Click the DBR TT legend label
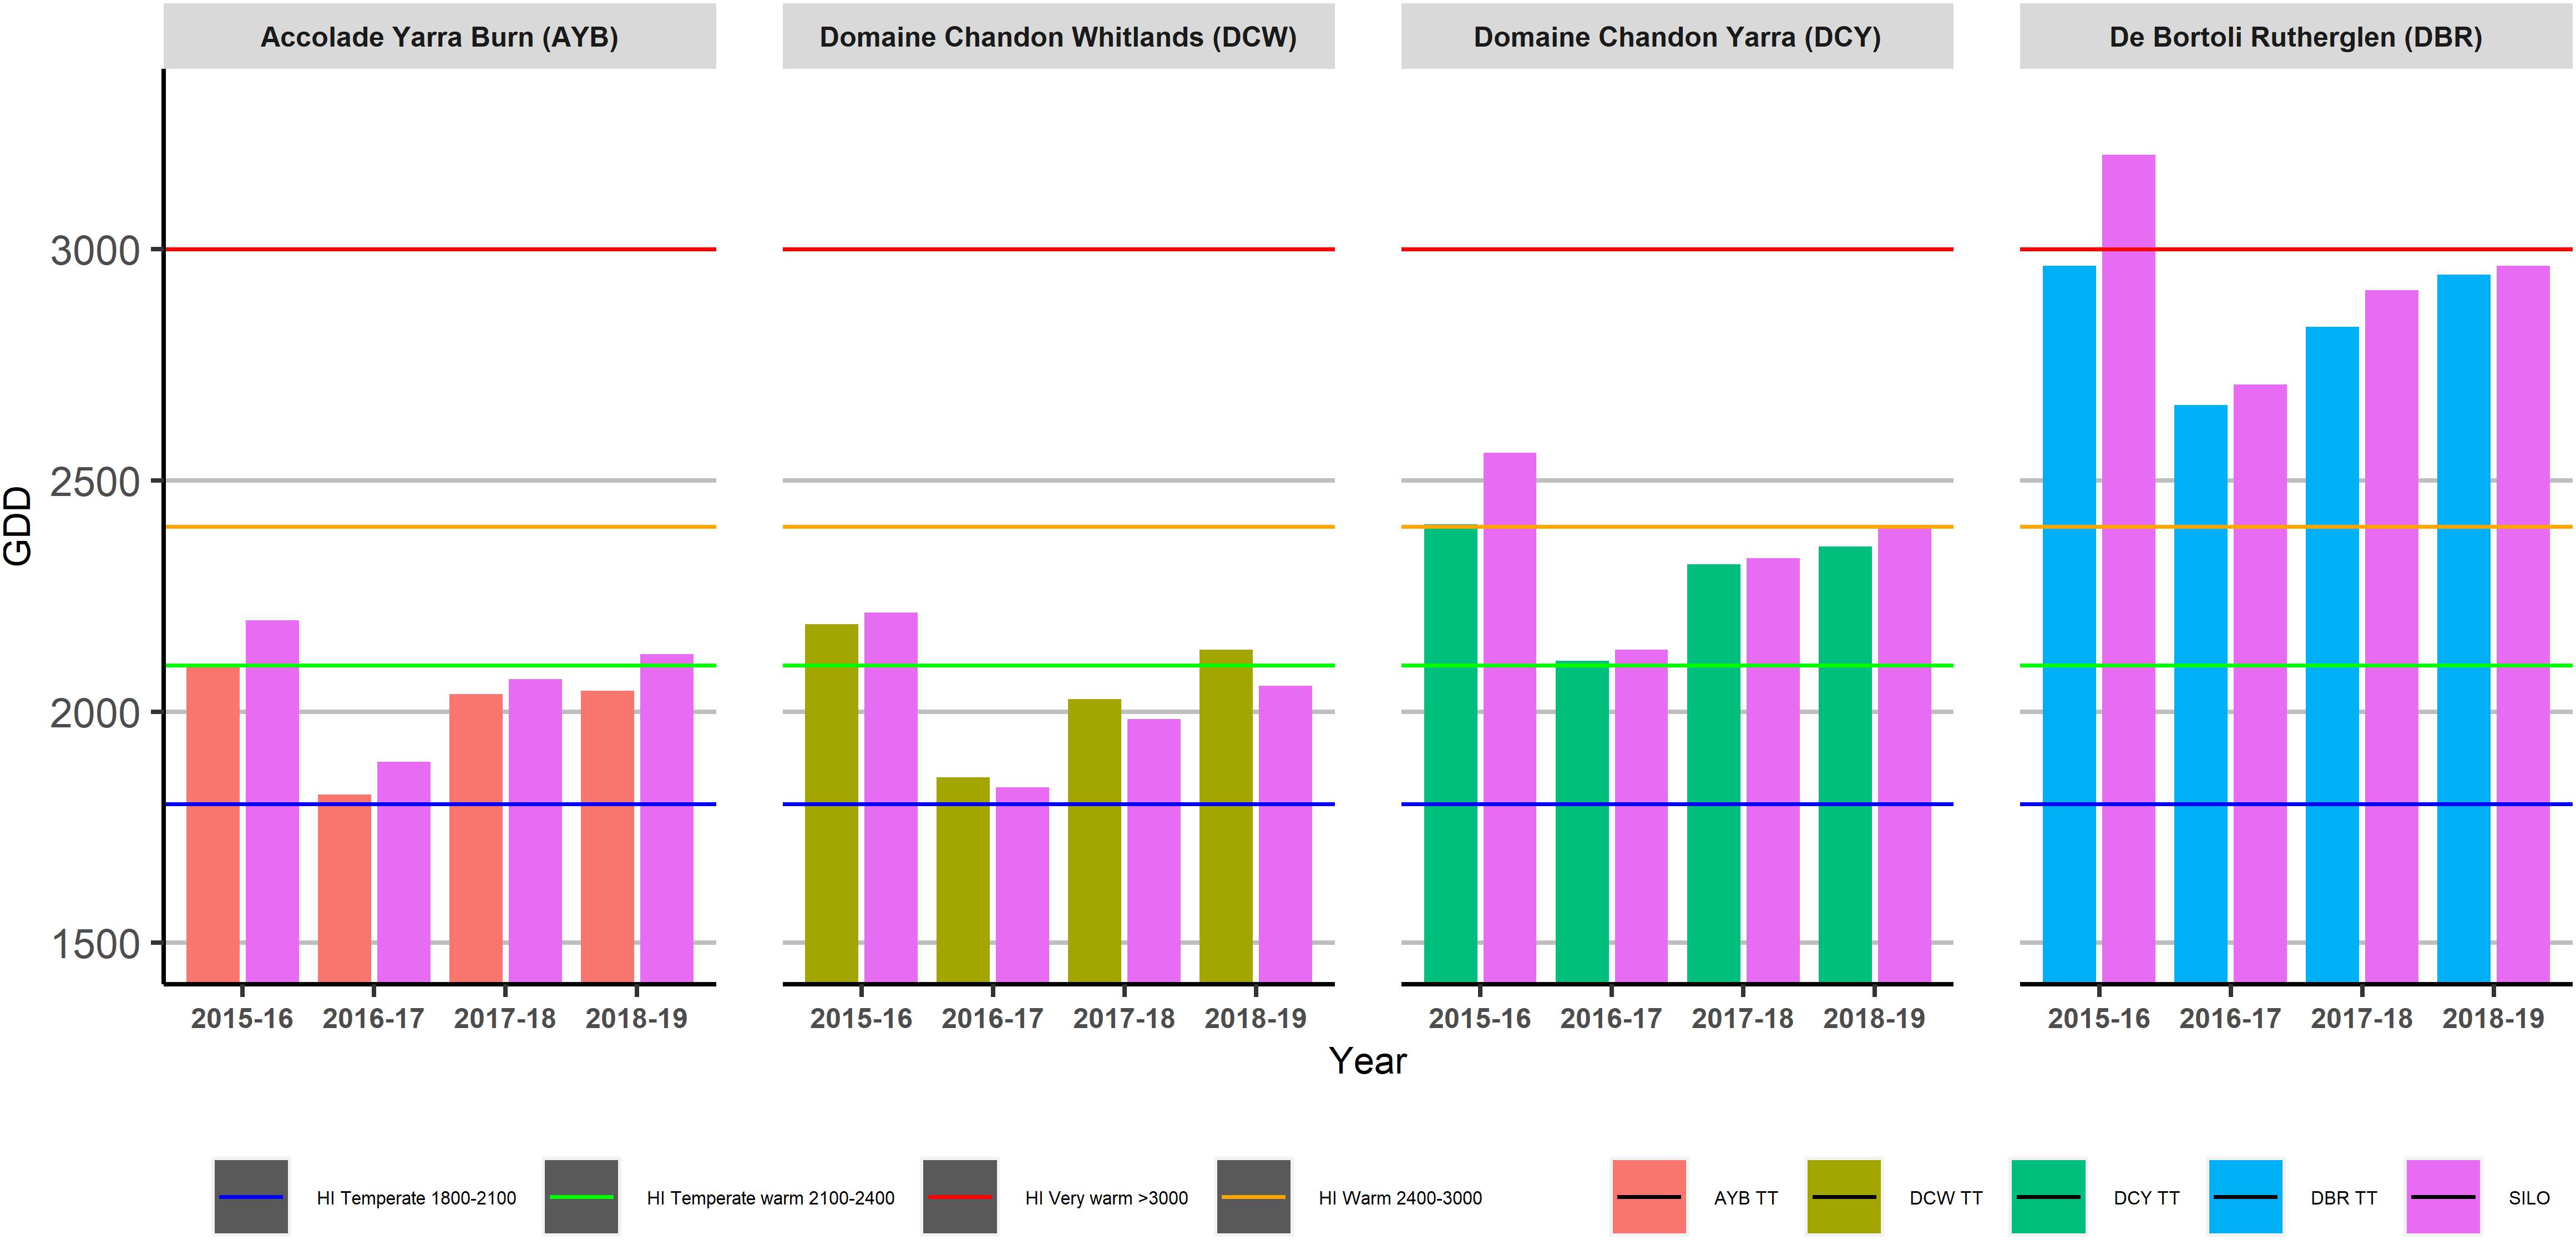Viewport: 2576px width, 1240px height. (2344, 1198)
